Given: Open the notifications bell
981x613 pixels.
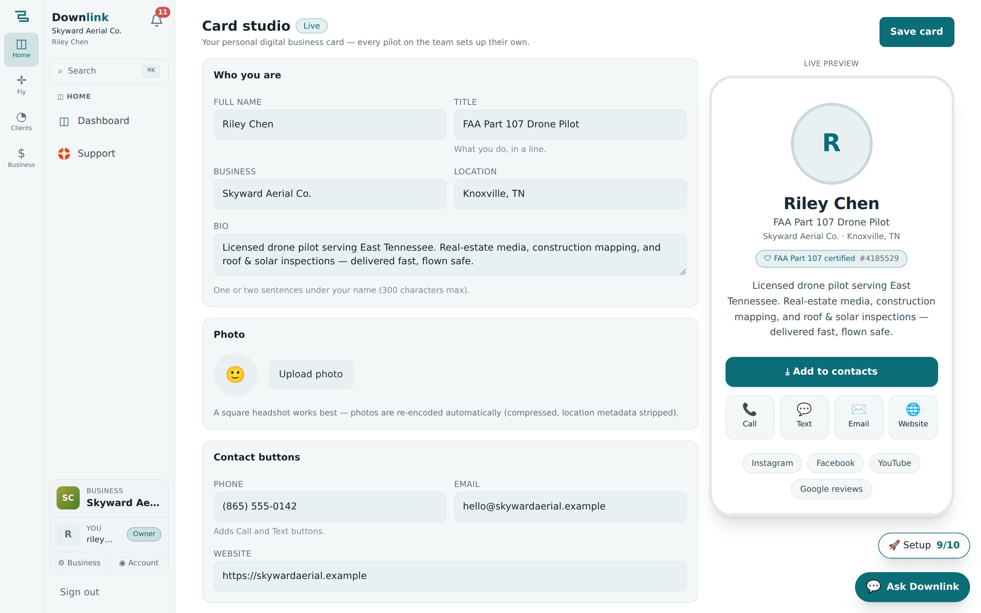Looking at the screenshot, I should click(x=156, y=20).
